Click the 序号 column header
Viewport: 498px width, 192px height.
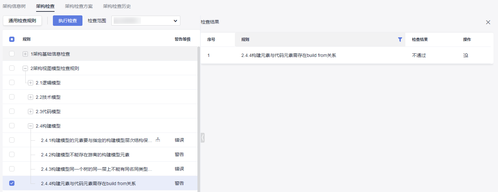(x=211, y=40)
